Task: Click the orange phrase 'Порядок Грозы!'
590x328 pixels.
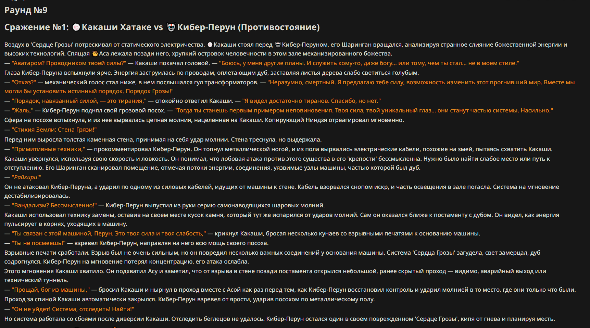Action: [x=150, y=91]
